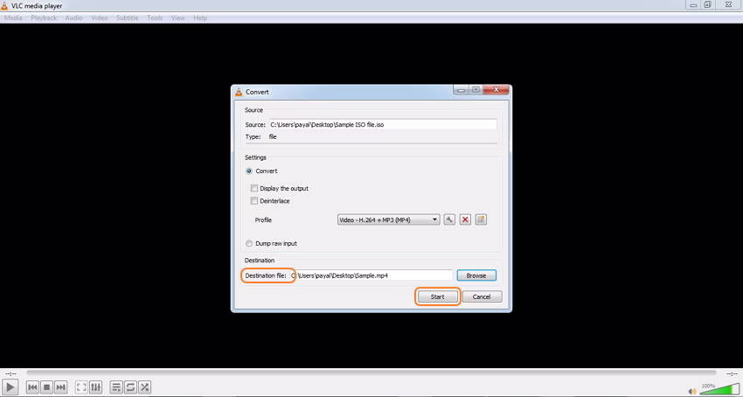This screenshot has height=397, width=743.
Task: Toggle fullscreen video mode
Action: [81, 387]
